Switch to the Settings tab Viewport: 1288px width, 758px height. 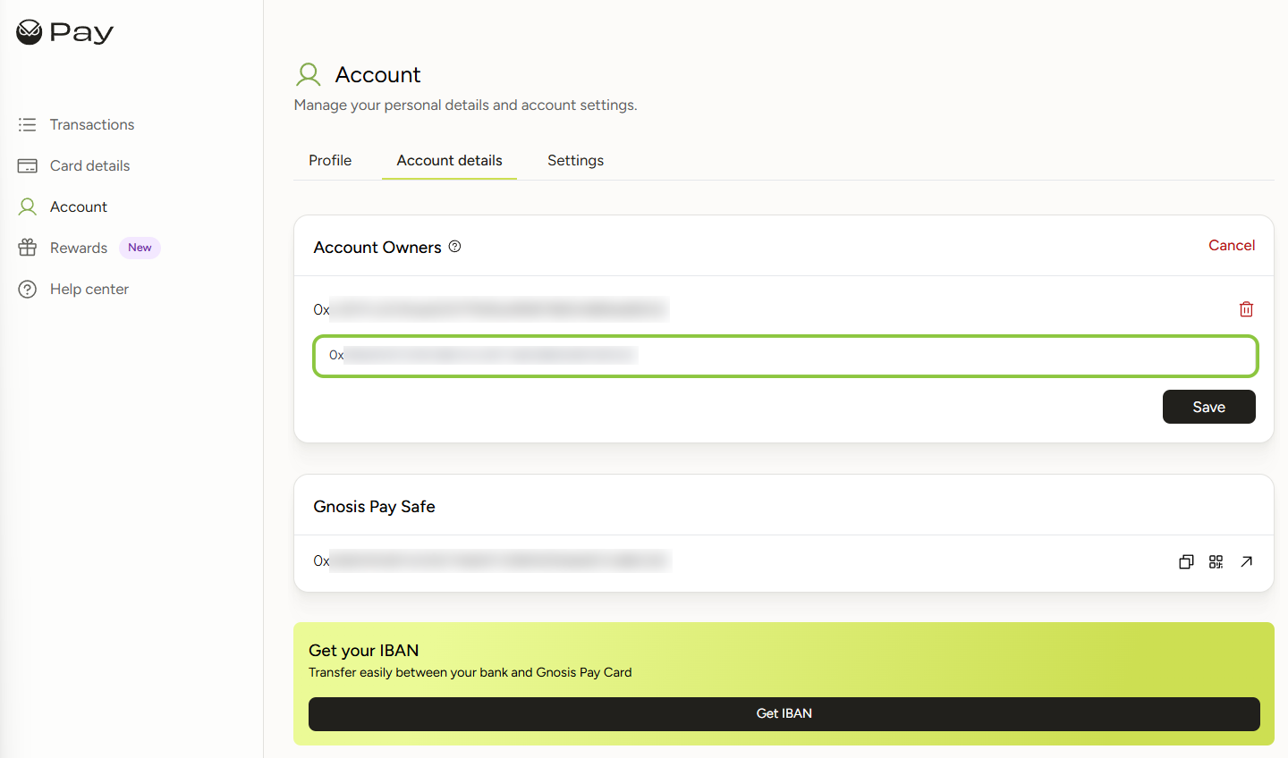click(575, 160)
